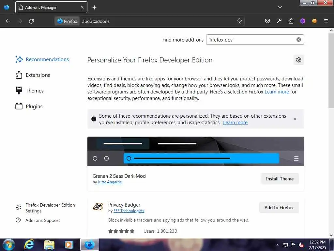Open the hamburger application menu
The height and width of the screenshot is (251, 334).
[326, 21]
